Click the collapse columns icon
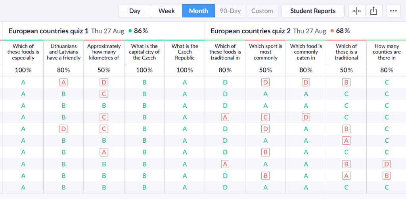The width and height of the screenshot is (406, 199). click(x=356, y=11)
